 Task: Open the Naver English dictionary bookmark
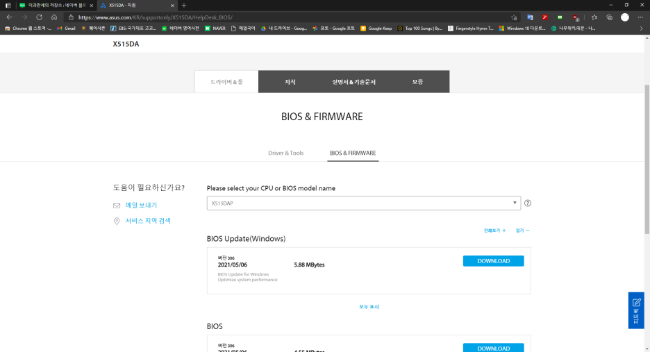[x=181, y=28]
